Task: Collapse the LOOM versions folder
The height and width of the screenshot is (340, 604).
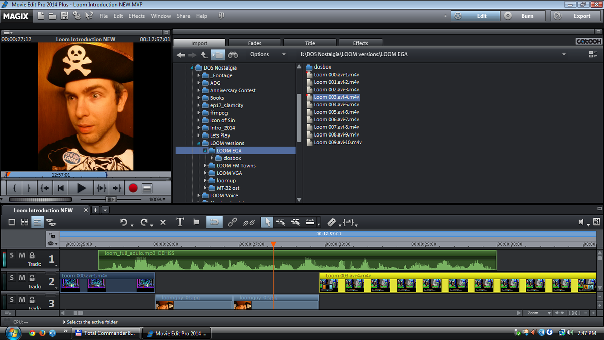Action: pyautogui.click(x=199, y=143)
